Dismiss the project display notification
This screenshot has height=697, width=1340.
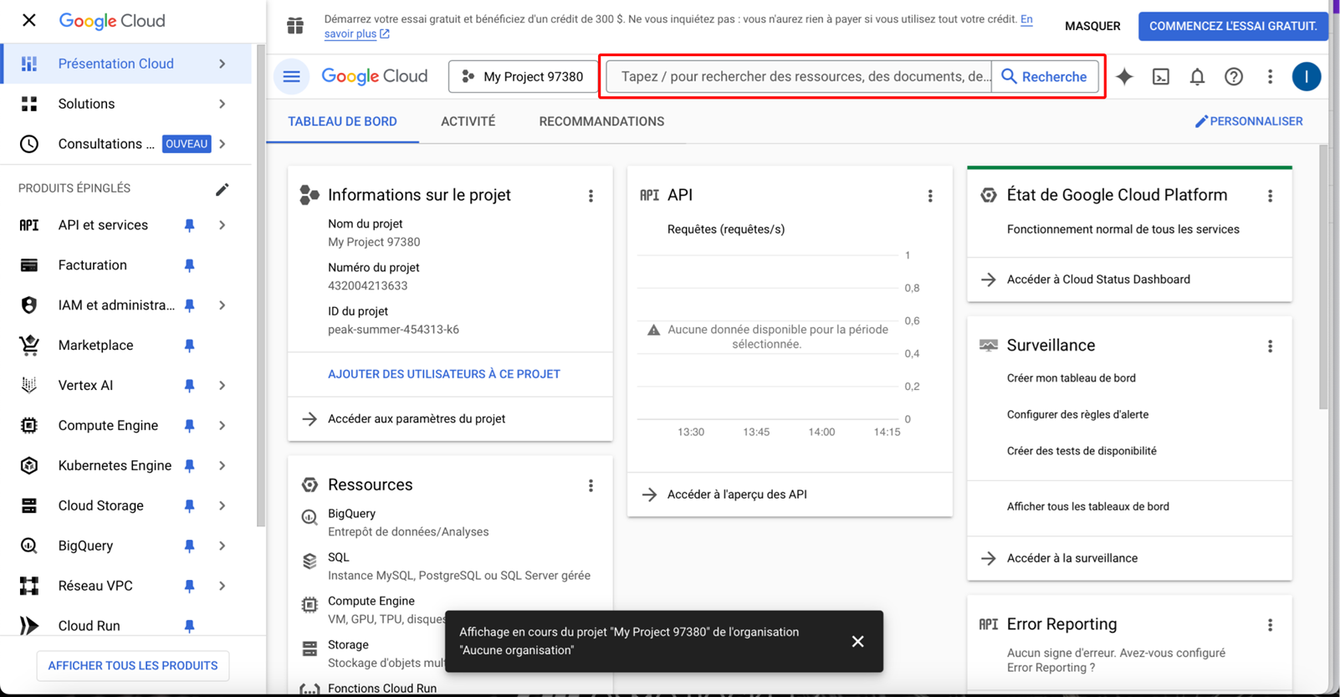click(857, 642)
